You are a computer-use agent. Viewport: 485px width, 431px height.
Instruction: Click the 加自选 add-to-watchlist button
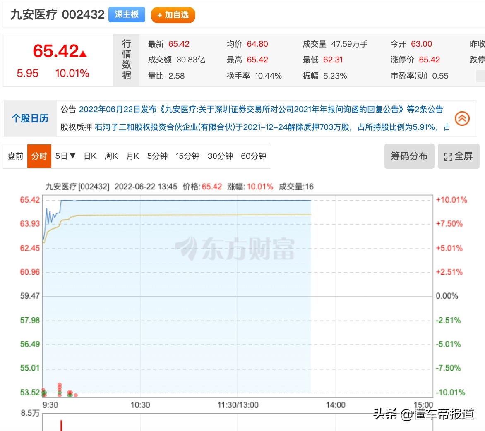pyautogui.click(x=173, y=15)
